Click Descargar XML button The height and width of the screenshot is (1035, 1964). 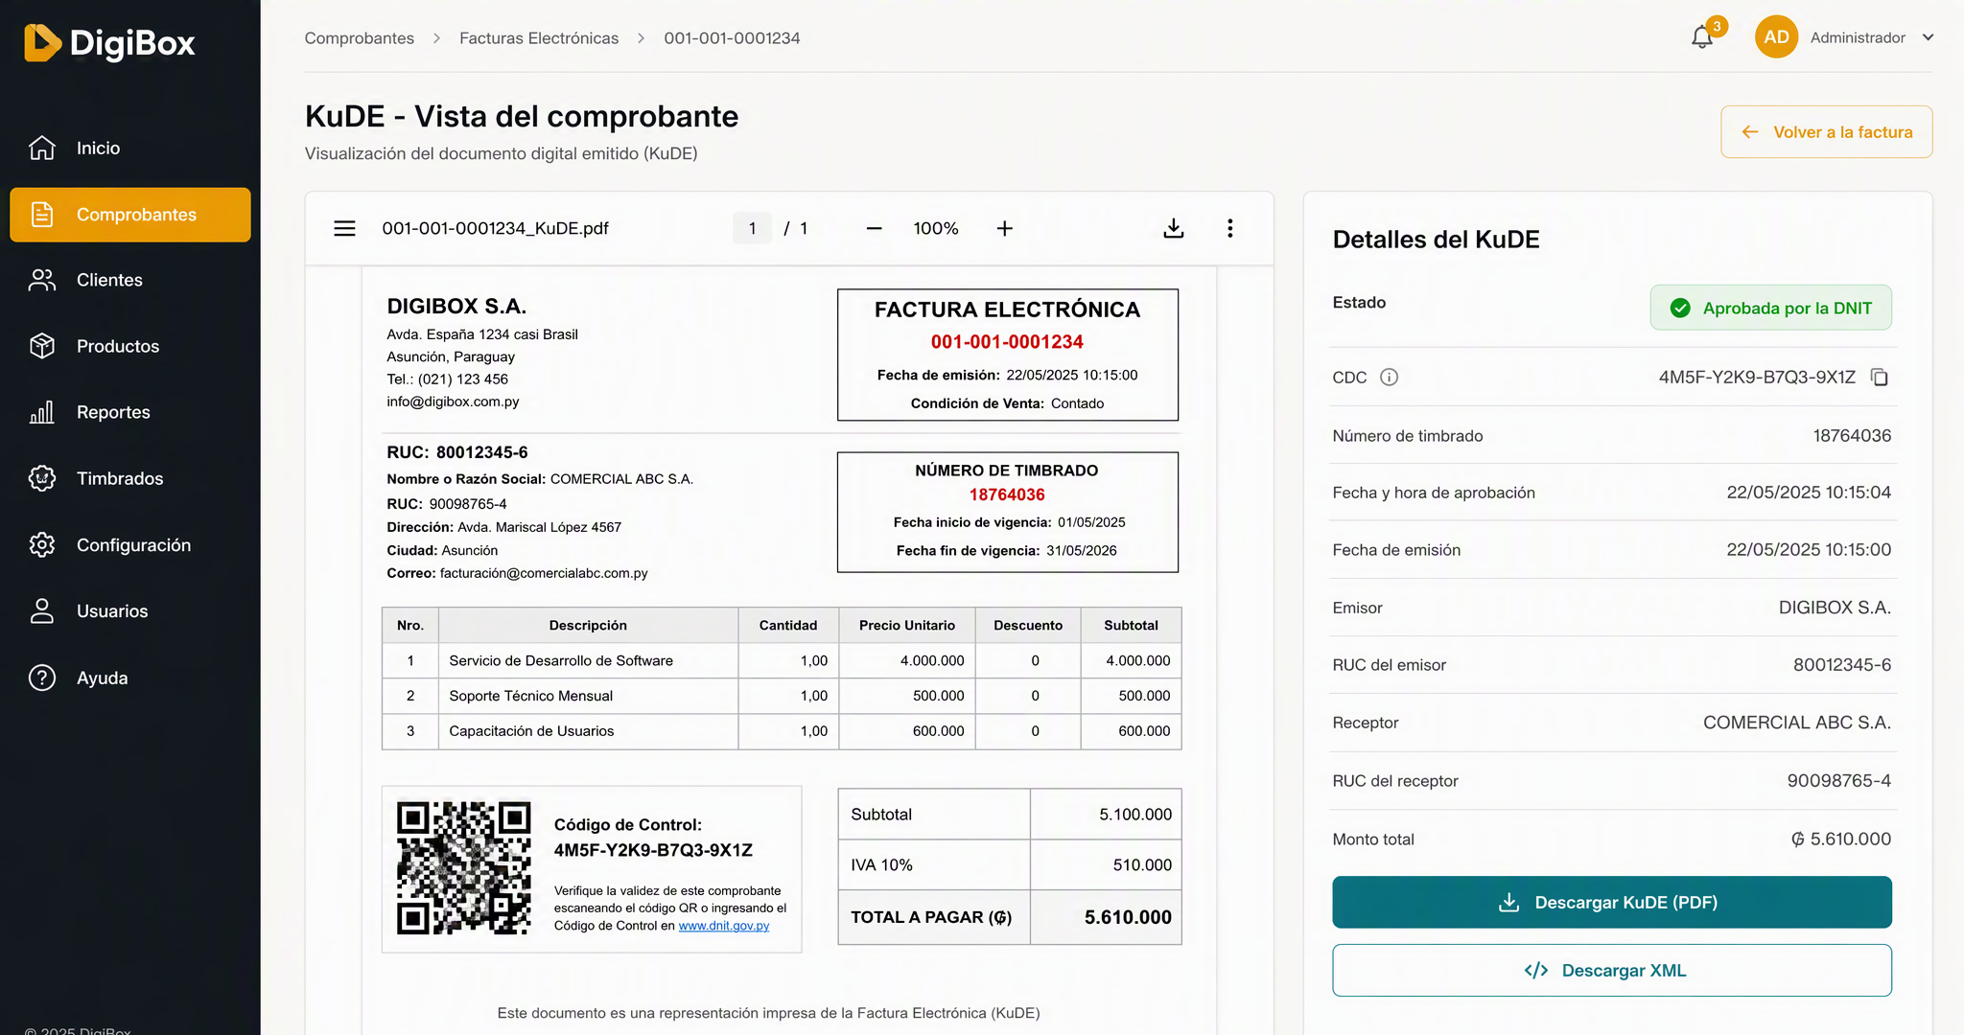click(x=1611, y=970)
